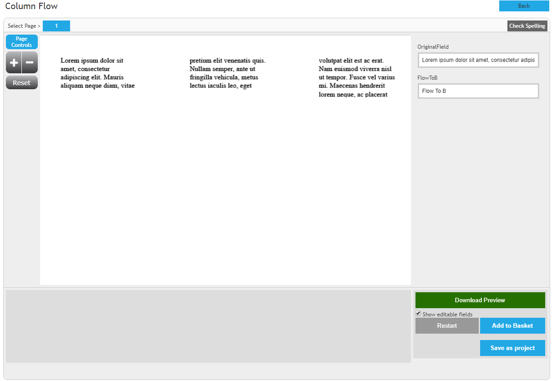The image size is (552, 381).
Task: Run Check Spelling
Action: [x=527, y=26]
